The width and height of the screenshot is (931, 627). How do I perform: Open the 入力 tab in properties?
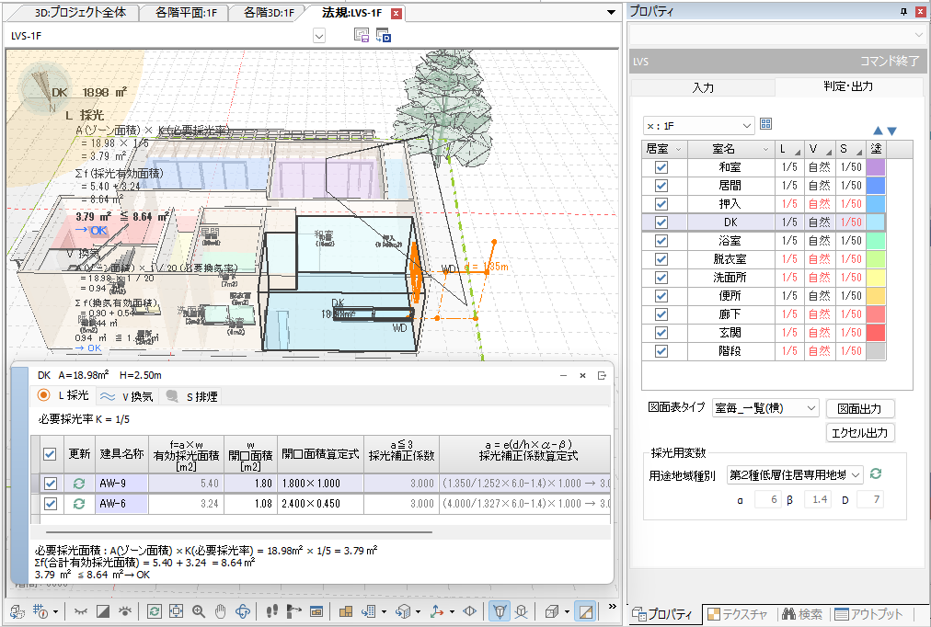(703, 87)
